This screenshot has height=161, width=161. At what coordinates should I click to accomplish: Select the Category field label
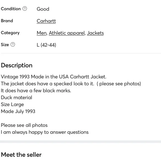[10, 33]
